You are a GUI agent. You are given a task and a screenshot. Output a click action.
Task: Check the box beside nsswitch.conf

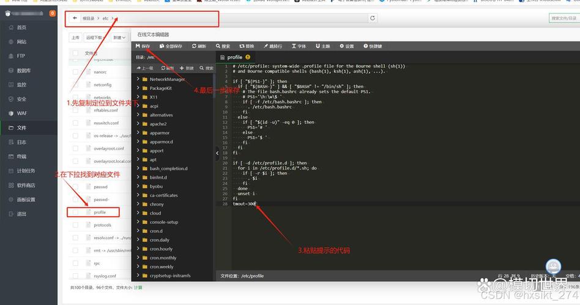75,123
